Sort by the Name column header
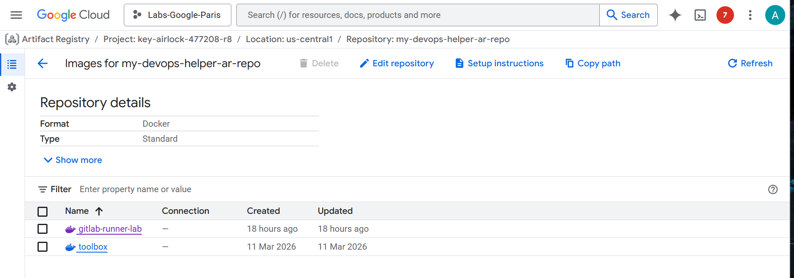Viewport: 794px width, 278px height. 77,211
